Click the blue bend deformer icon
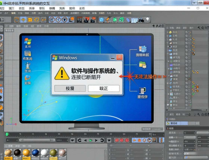 pos(128,20)
